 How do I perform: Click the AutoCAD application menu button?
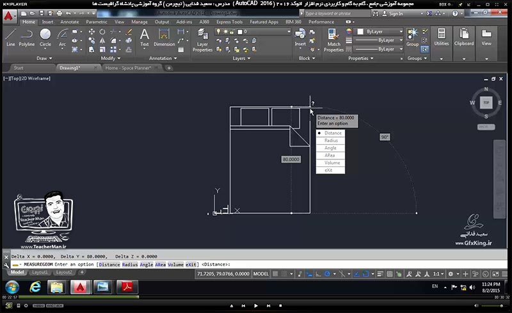pyautogui.click(x=9, y=16)
